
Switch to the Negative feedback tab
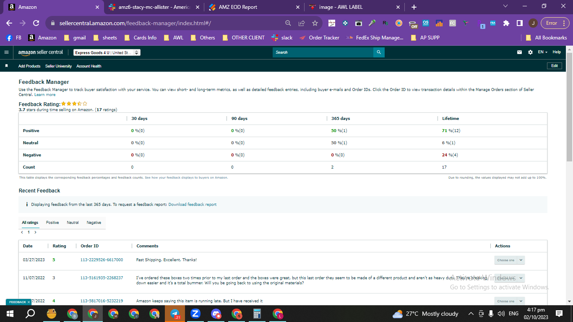click(x=94, y=223)
